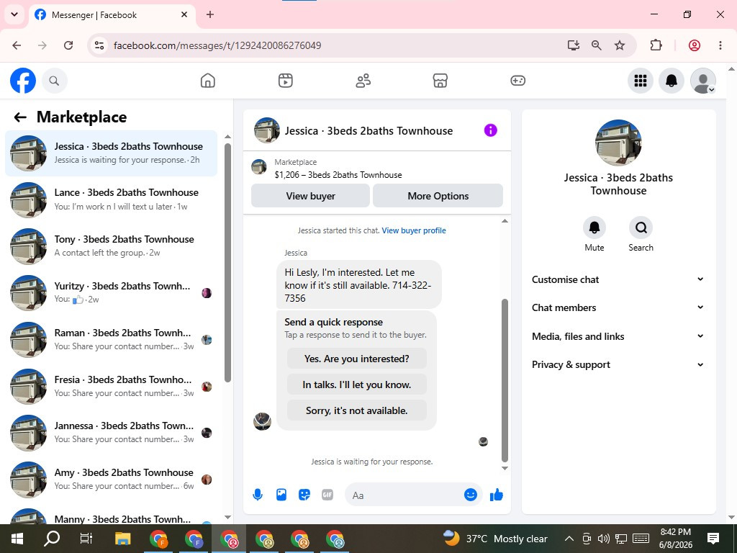The image size is (737, 553).
Task: Go back using the Marketplace back arrow
Action: 20,117
